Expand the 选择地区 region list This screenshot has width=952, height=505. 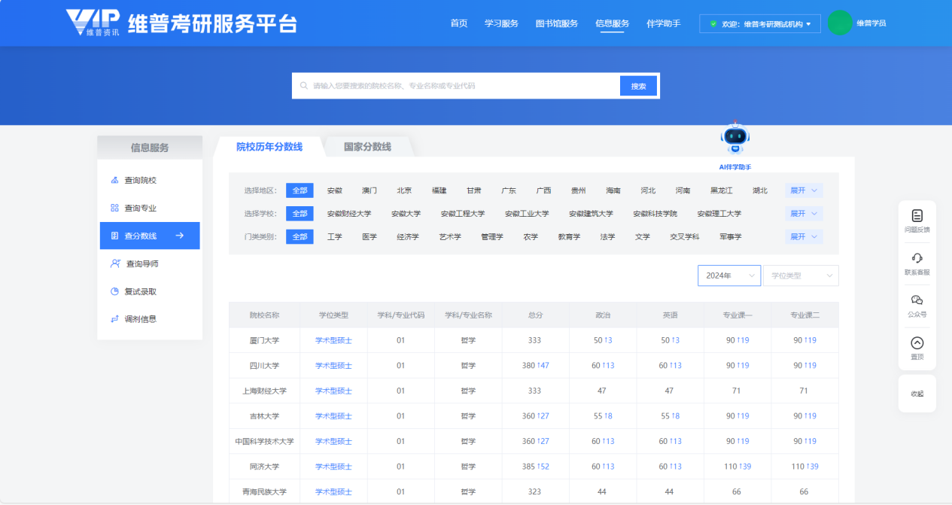(x=803, y=190)
